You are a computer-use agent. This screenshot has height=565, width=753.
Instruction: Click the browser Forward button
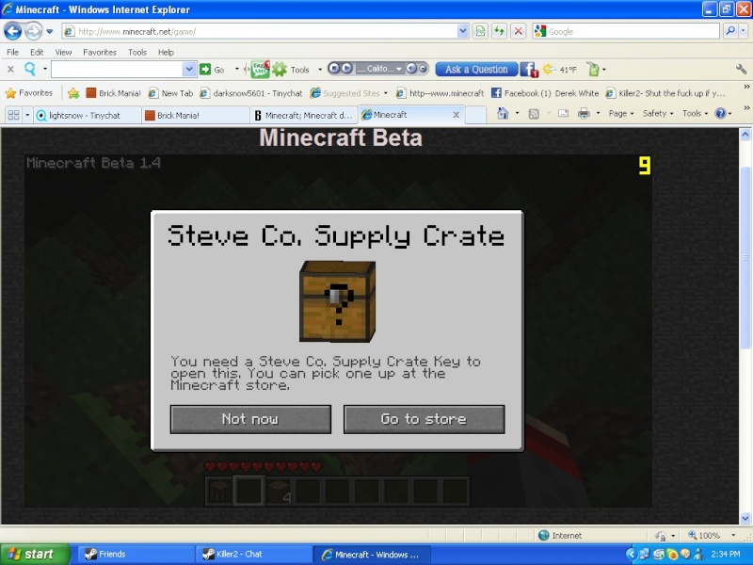tap(33, 31)
